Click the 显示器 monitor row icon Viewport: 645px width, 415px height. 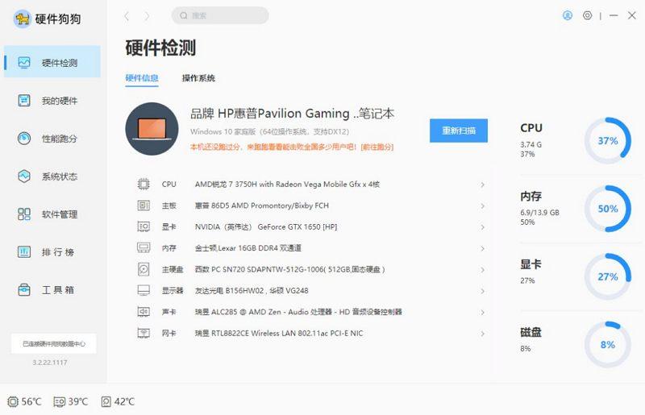pyautogui.click(x=144, y=290)
